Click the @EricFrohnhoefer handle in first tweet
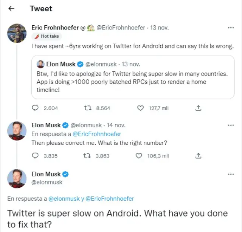Screen dimensions: 242x232 pyautogui.click(x=121, y=28)
